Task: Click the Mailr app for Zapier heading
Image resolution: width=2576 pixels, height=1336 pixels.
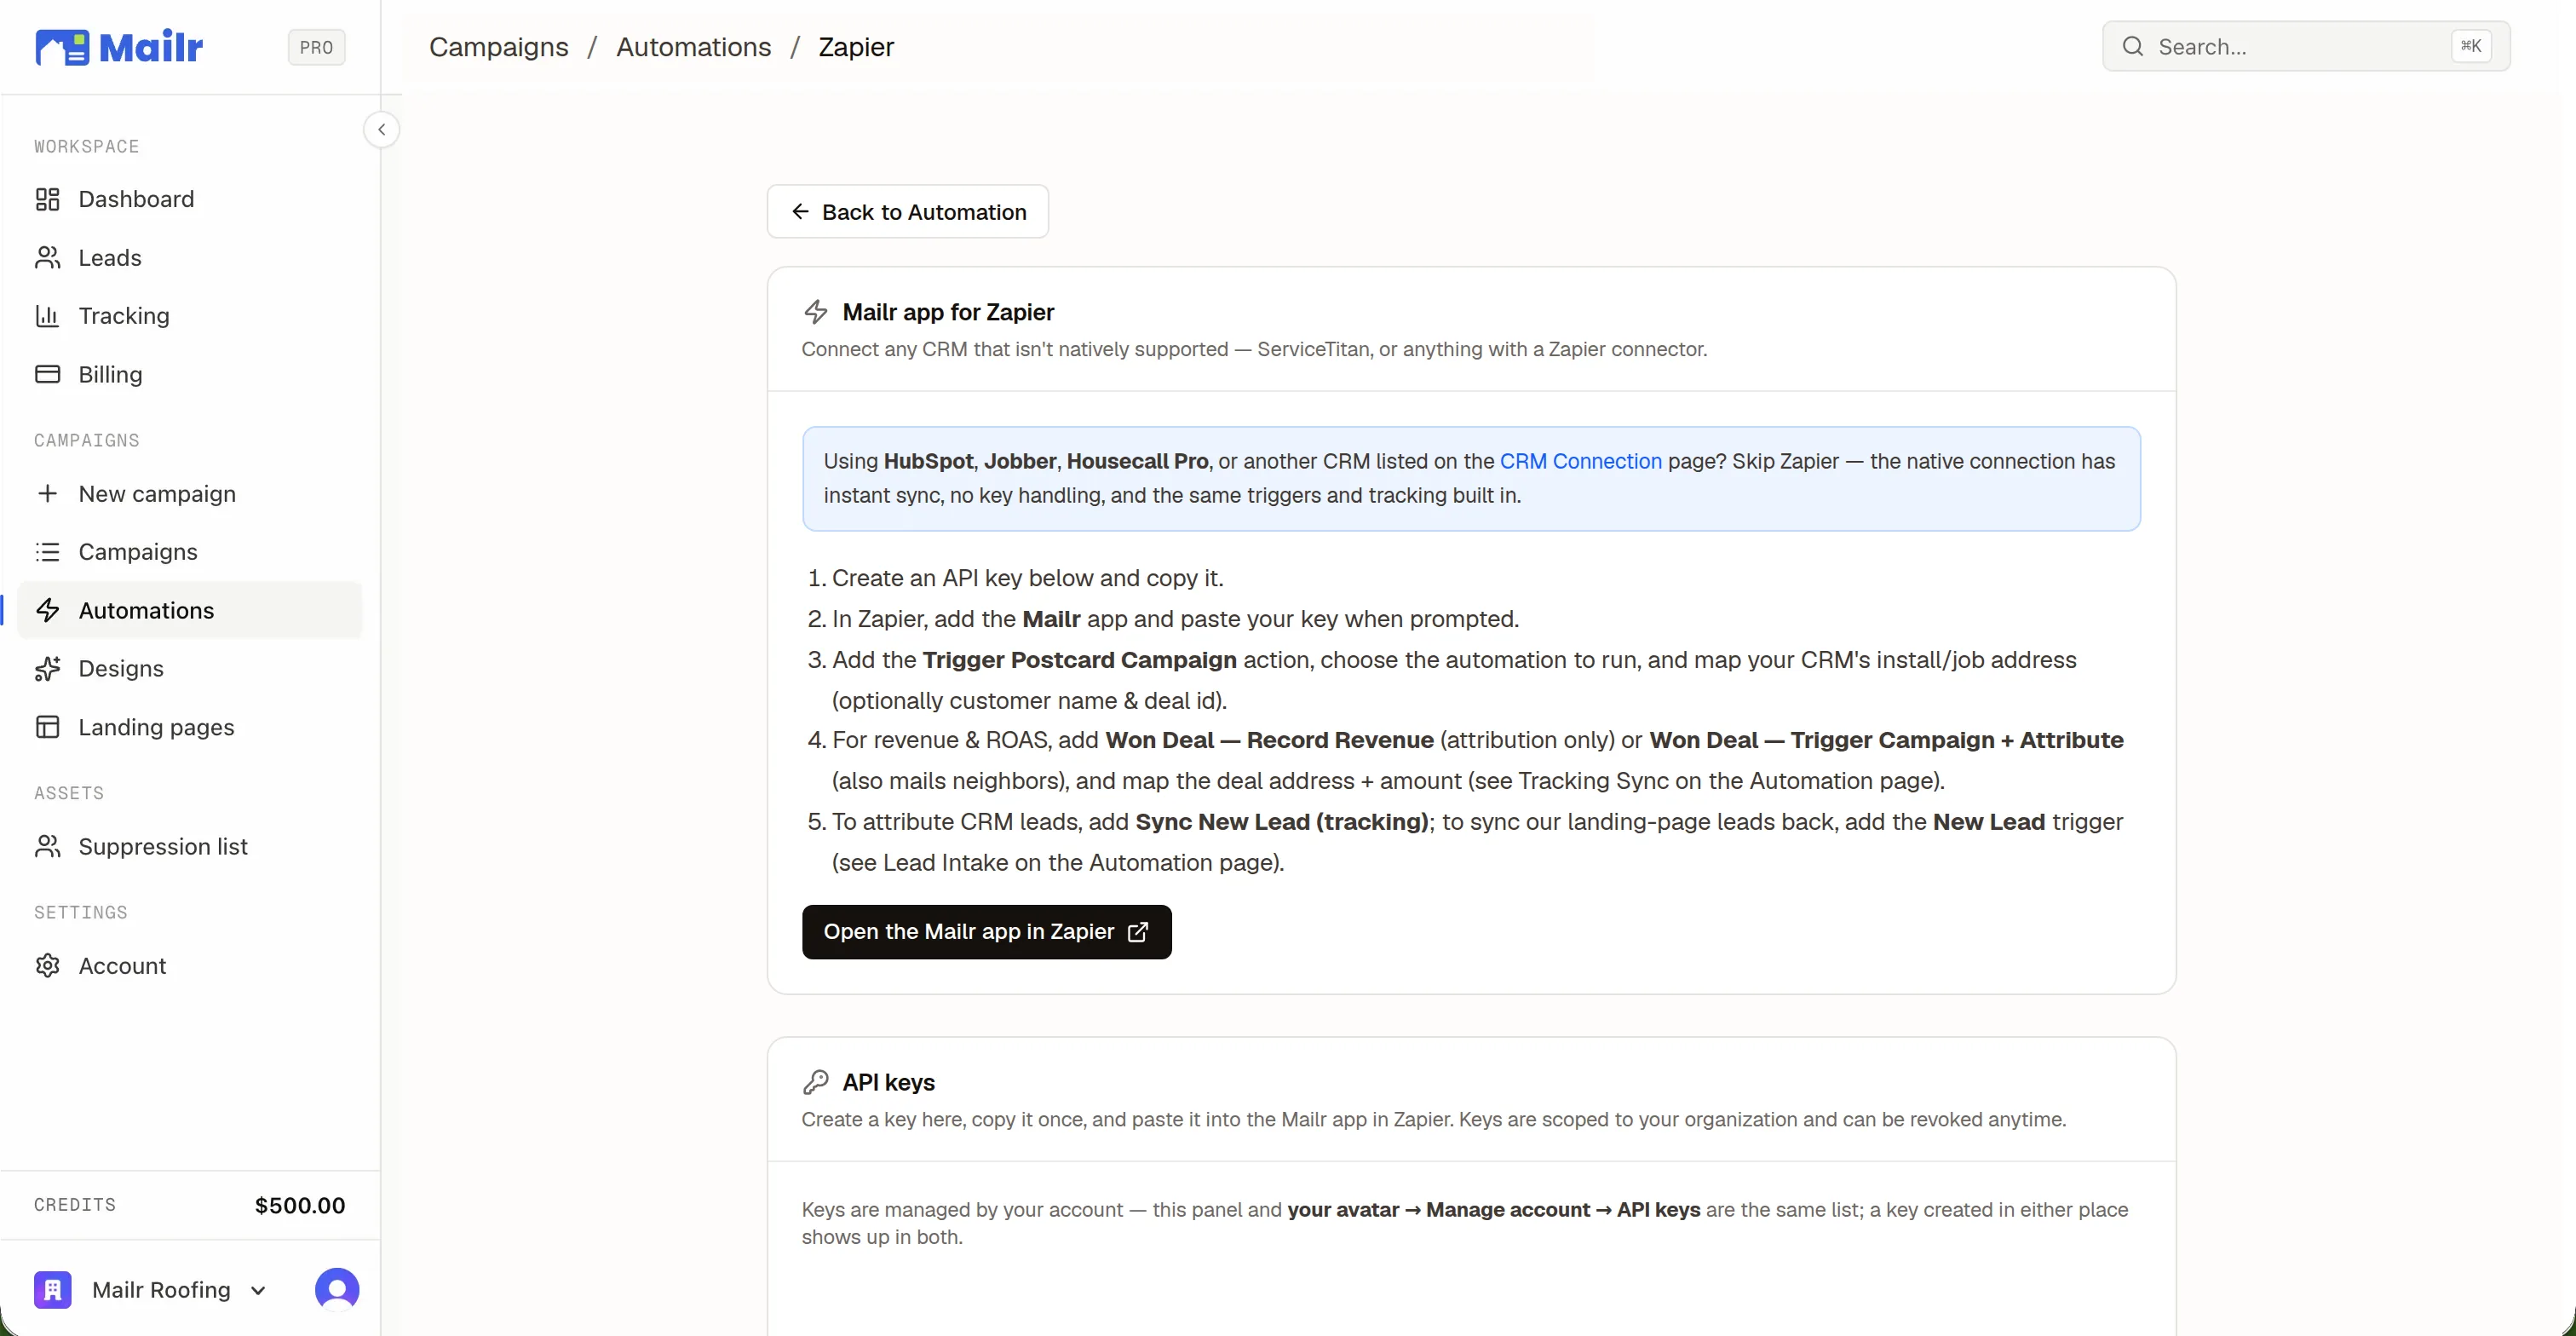Action: (x=948, y=312)
